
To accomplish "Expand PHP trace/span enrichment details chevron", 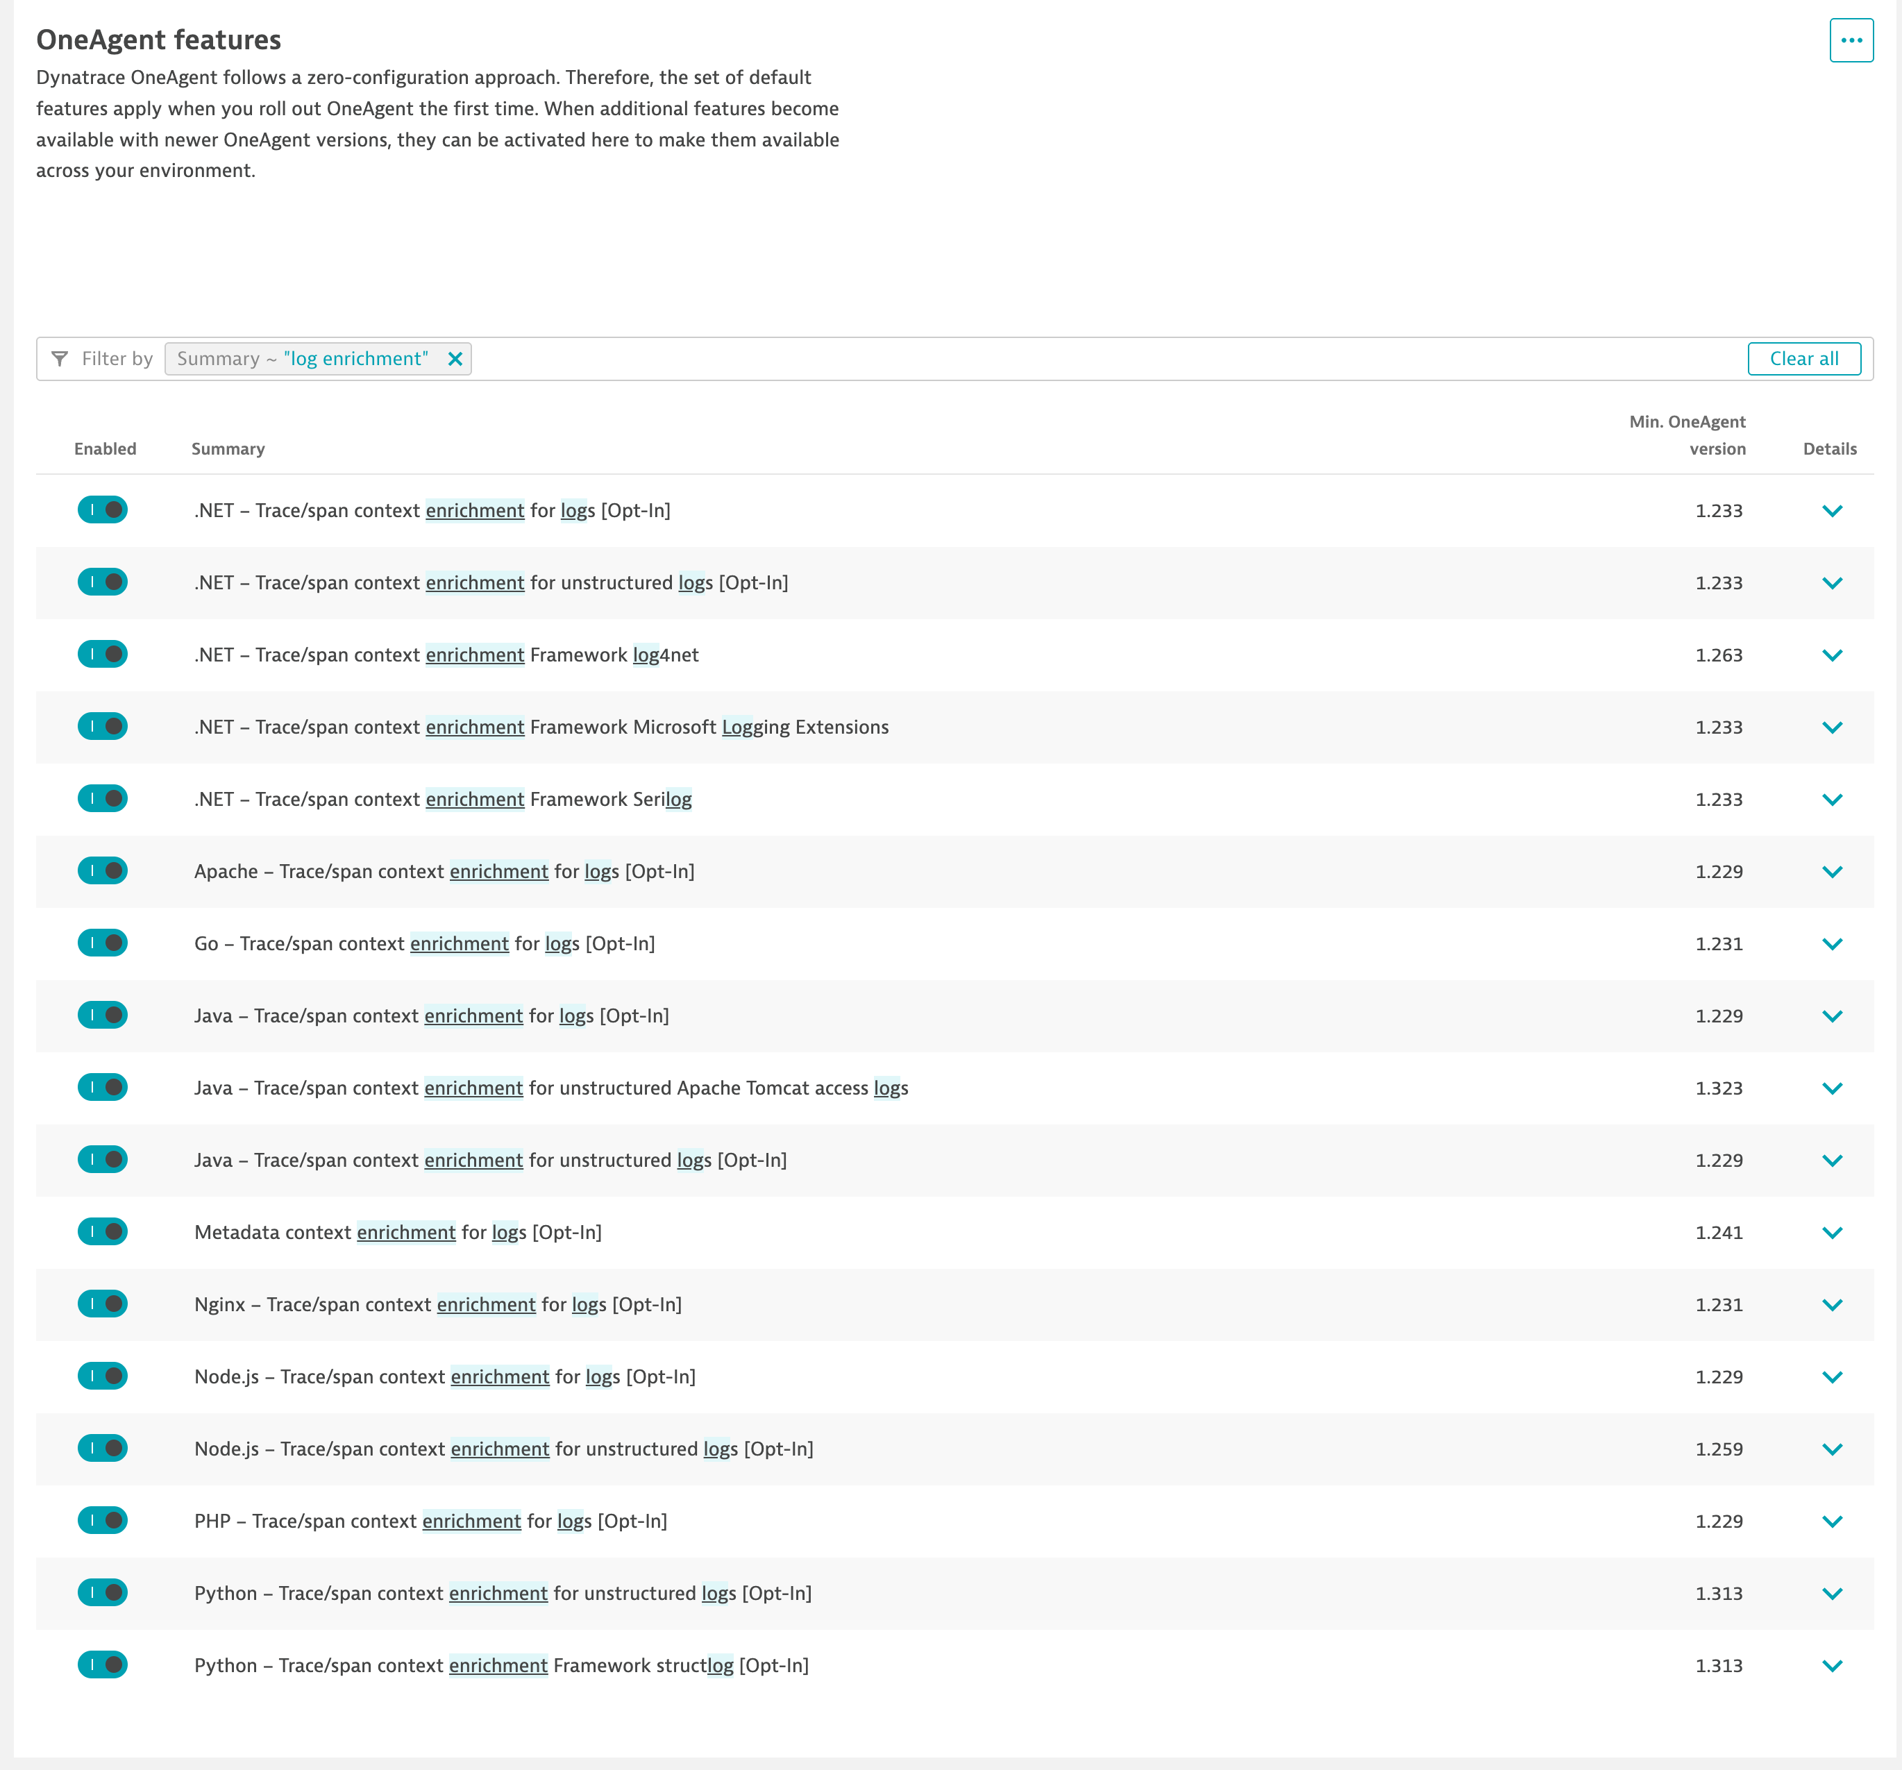I will click(x=1831, y=1522).
